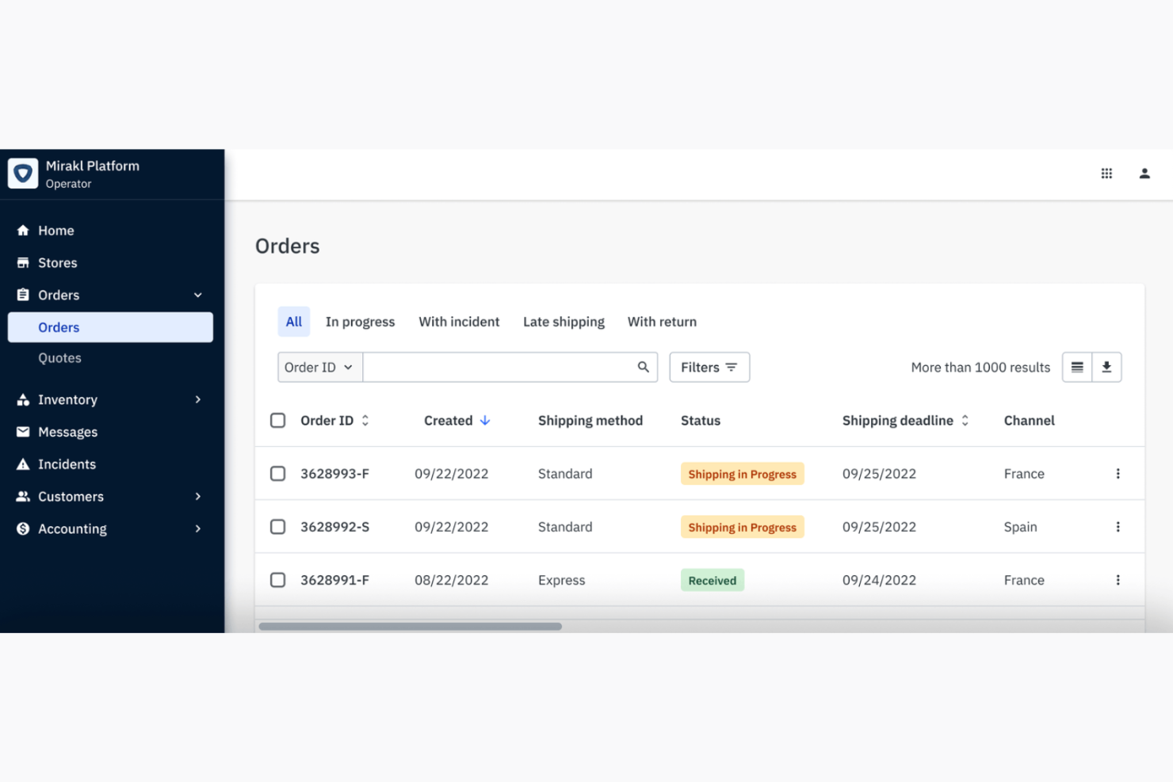Click the search magnifier icon
The image size is (1173, 782).
click(642, 367)
